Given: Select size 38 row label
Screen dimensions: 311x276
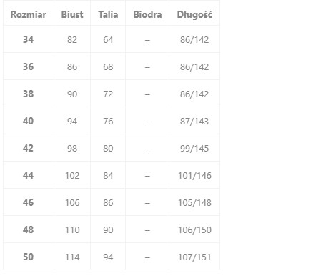Looking at the screenshot, I should pyautogui.click(x=28, y=94).
